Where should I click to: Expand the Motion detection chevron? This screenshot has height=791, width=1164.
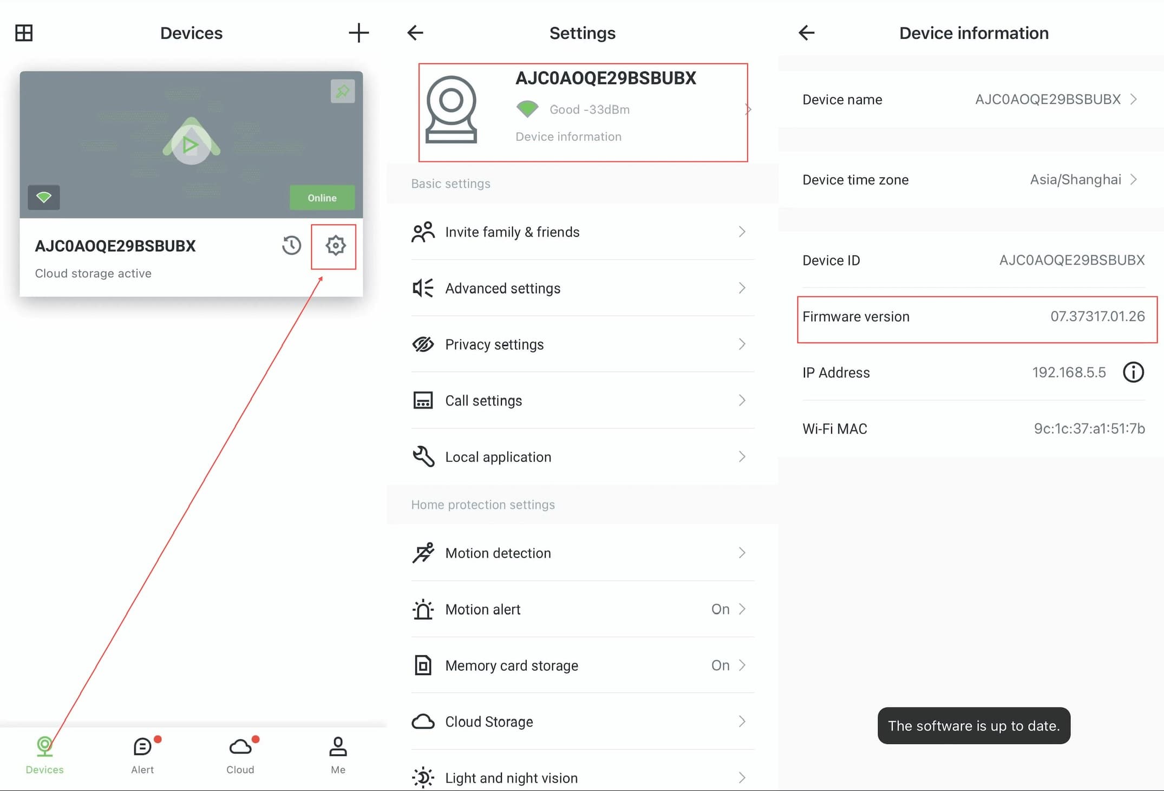(x=742, y=553)
